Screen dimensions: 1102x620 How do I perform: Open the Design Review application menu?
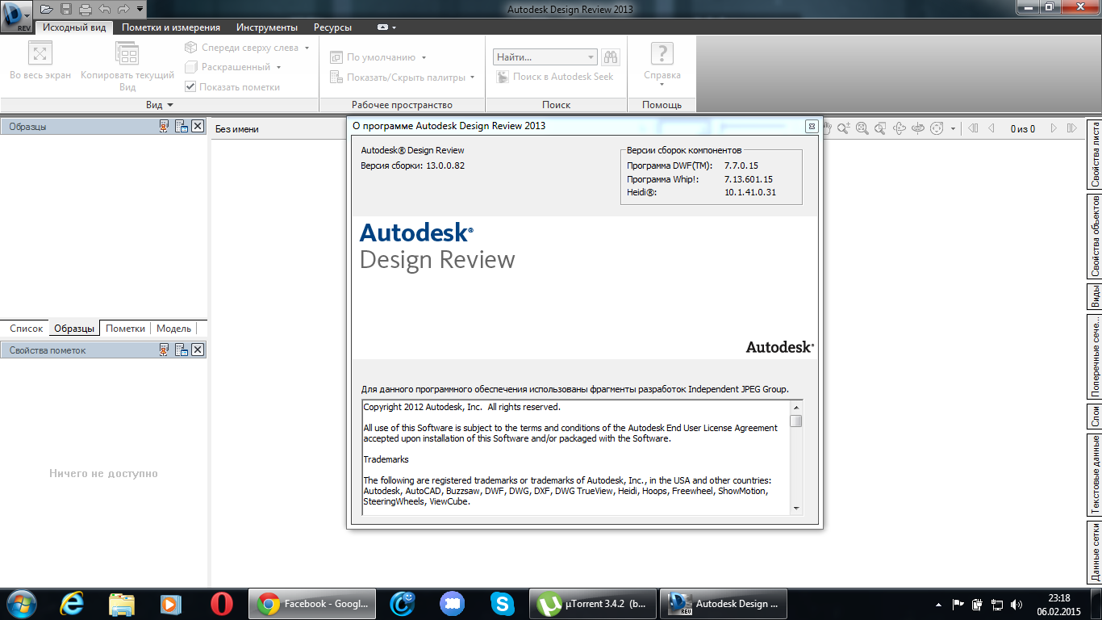17,16
